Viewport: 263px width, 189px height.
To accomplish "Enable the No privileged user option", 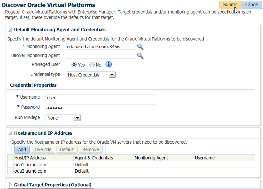I will (92, 65).
